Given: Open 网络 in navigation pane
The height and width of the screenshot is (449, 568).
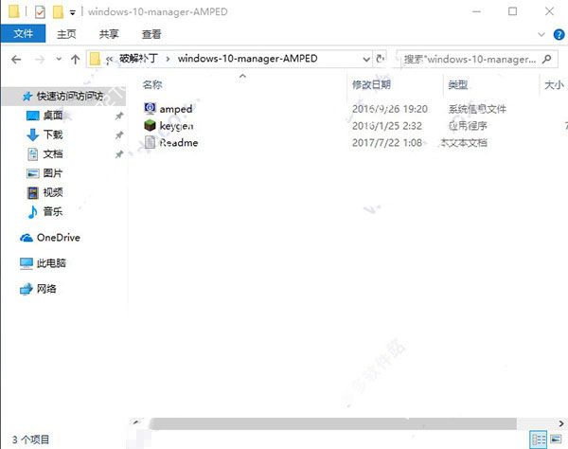Looking at the screenshot, I should 46,289.
